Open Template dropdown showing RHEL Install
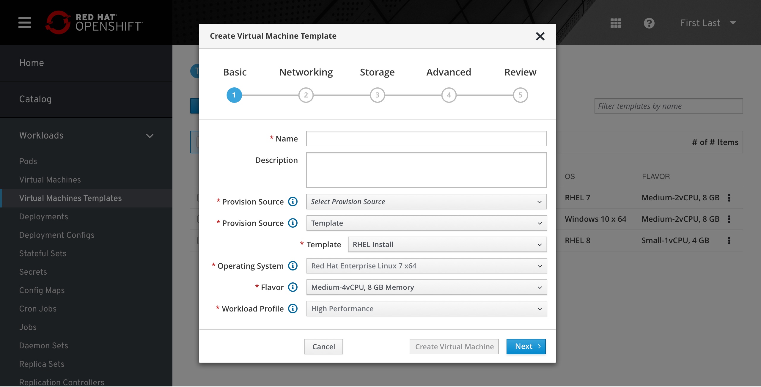This screenshot has width=761, height=387. pos(447,244)
